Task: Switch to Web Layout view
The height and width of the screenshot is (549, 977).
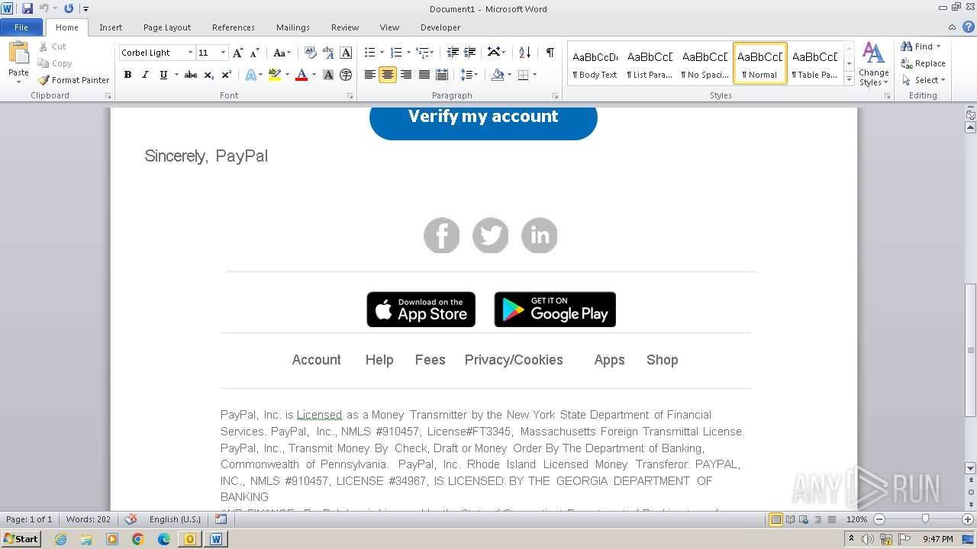Action: [x=804, y=519]
